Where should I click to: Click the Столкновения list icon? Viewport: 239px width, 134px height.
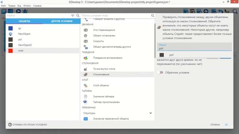click(86, 74)
